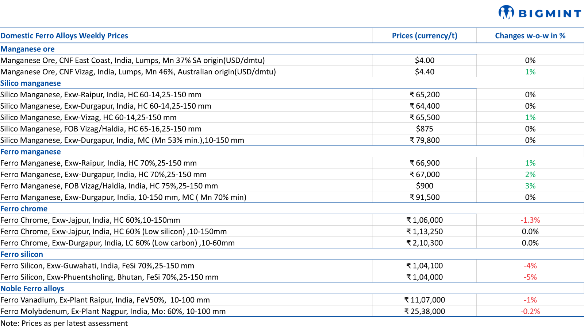
Task: Select the Manganese ore section heading
Action: 27,49
